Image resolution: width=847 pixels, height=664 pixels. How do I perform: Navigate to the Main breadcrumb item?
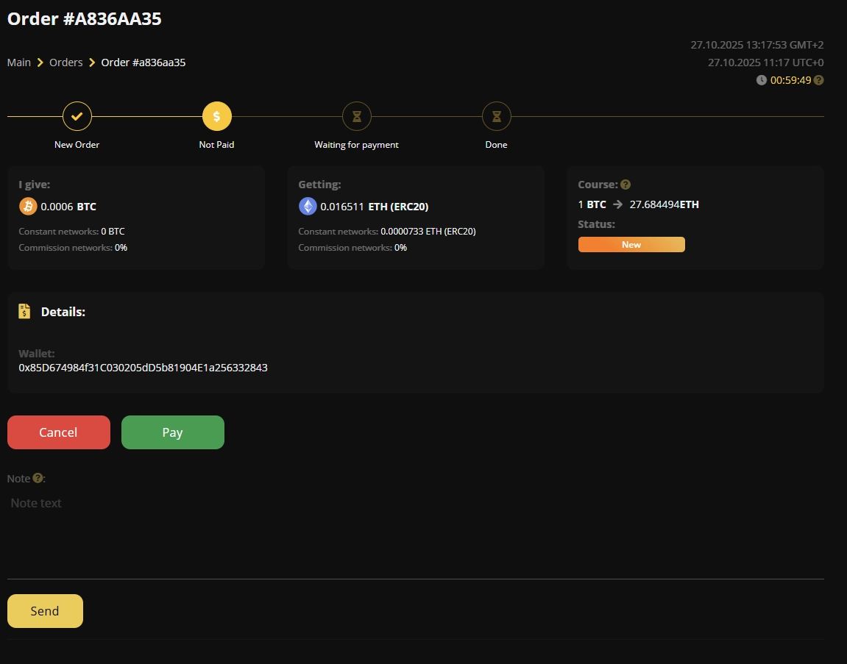(x=18, y=63)
